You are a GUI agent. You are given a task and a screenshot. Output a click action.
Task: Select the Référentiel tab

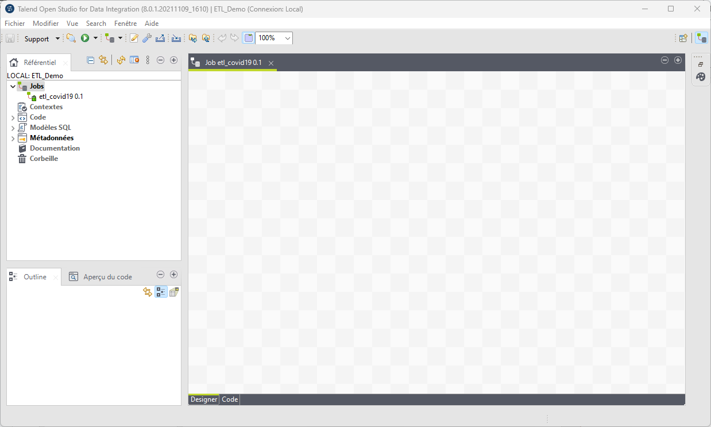[39, 63]
